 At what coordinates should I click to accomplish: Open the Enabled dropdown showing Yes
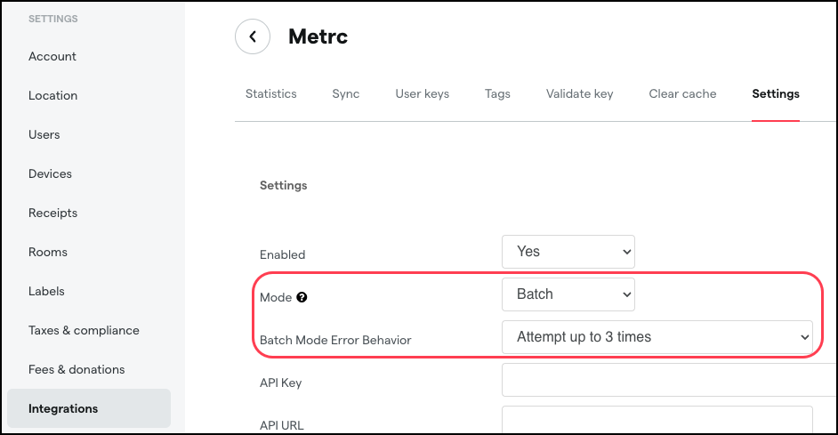tap(568, 252)
